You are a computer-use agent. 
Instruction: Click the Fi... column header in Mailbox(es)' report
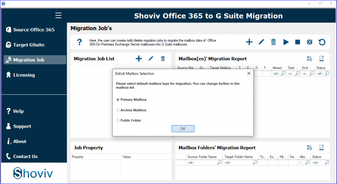(x=258, y=68)
